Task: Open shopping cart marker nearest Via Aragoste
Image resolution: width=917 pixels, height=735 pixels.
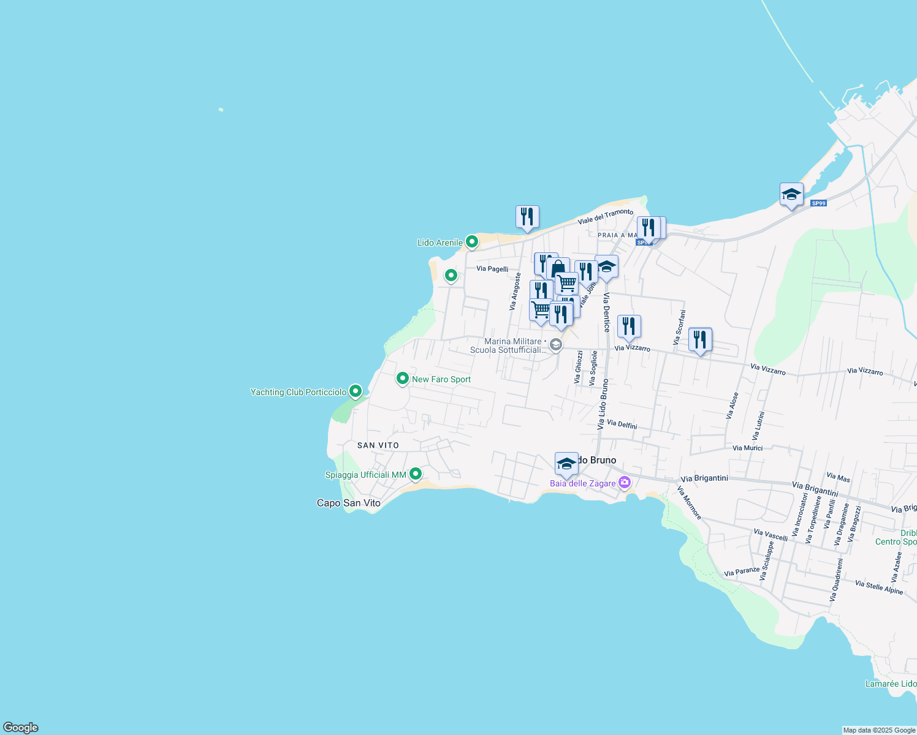Action: coord(540,311)
